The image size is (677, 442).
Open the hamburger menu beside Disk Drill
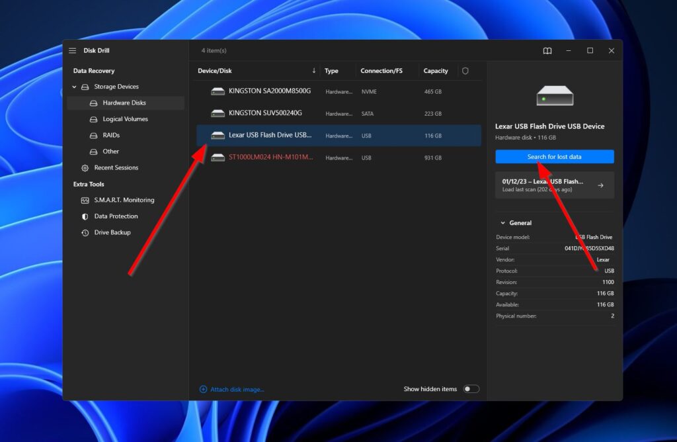(x=73, y=51)
